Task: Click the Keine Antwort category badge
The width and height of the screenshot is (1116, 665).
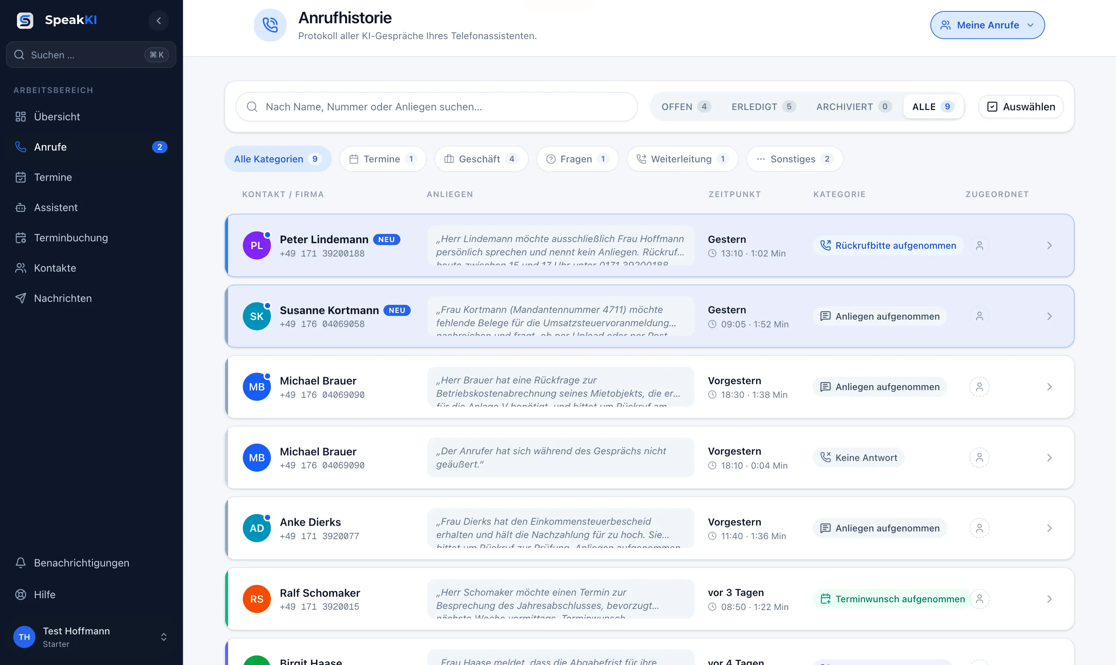Action: (x=858, y=458)
